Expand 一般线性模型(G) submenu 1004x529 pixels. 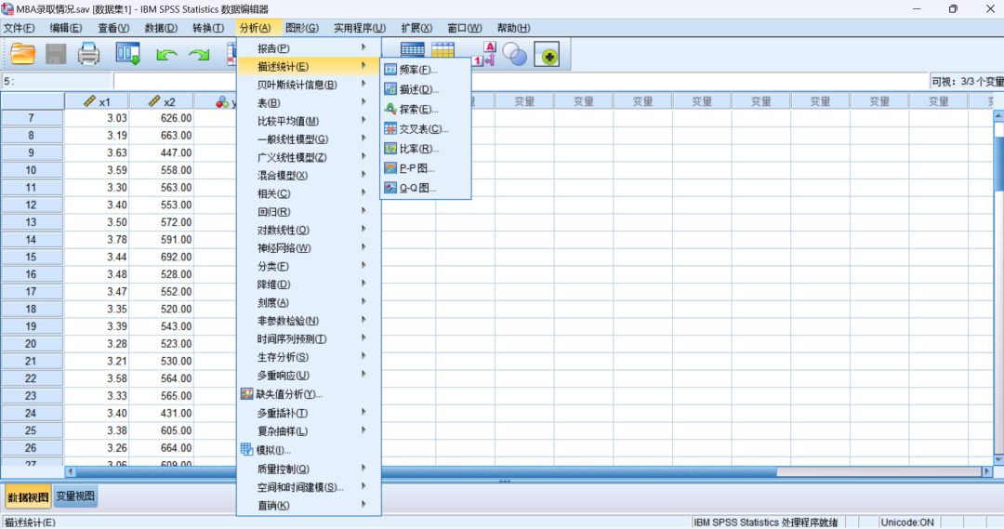[x=309, y=139]
